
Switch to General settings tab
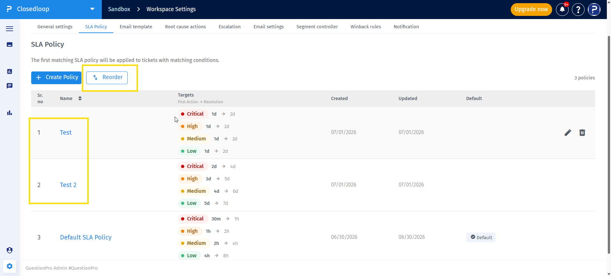[55, 27]
